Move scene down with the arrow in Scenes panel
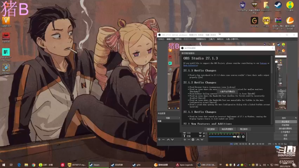This screenshot has height=168, width=299. 172,140
